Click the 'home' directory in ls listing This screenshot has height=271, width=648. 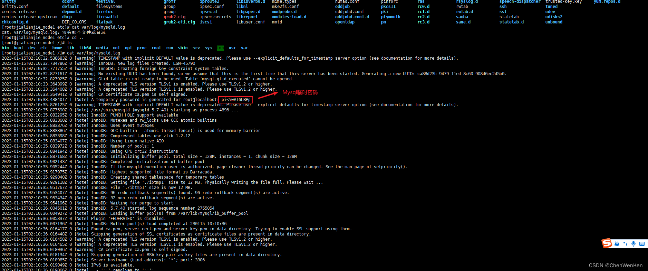coord(57,48)
